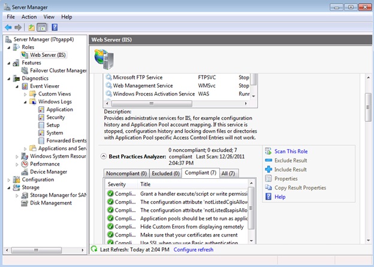
Task: Click the Features node icon
Action: click(16, 63)
